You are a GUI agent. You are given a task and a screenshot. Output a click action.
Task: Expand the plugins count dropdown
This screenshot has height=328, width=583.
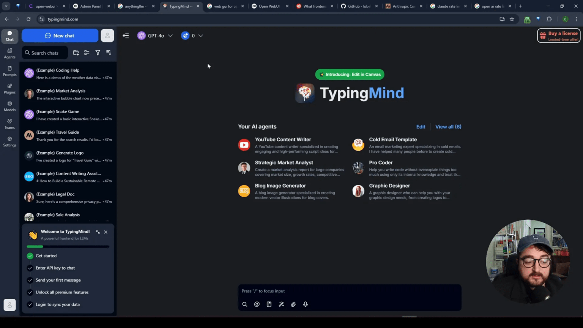pyautogui.click(x=192, y=36)
